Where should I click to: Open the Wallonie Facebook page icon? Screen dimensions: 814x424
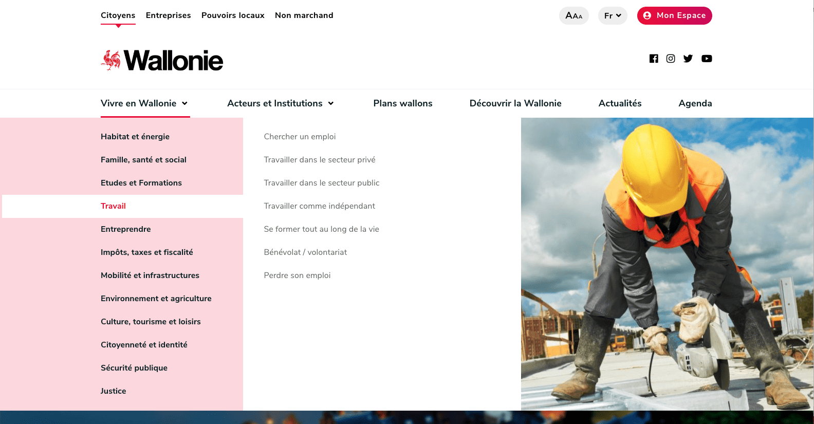click(x=654, y=59)
